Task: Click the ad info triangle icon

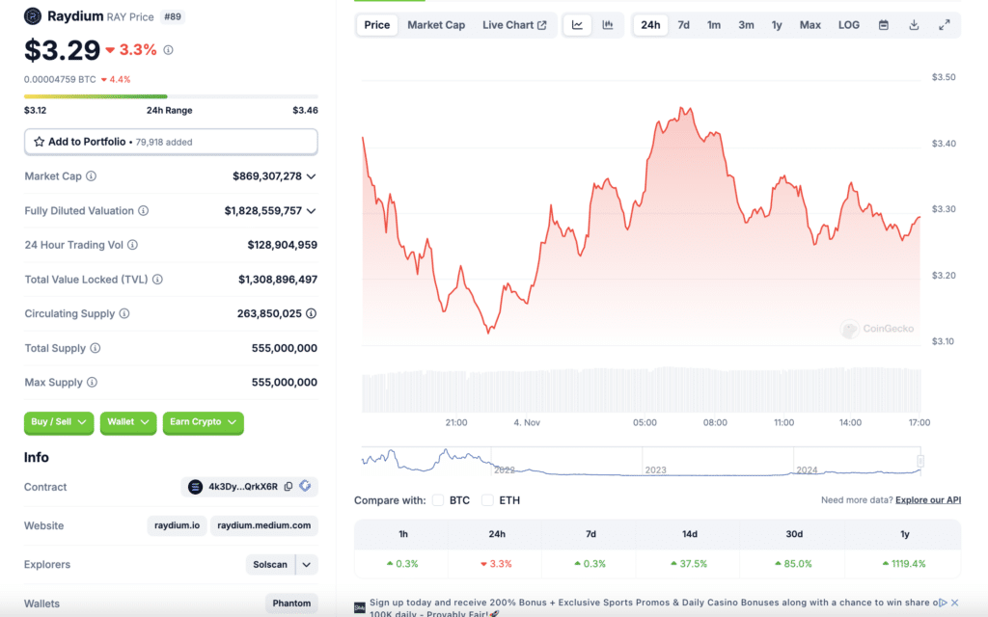Action: point(944,603)
